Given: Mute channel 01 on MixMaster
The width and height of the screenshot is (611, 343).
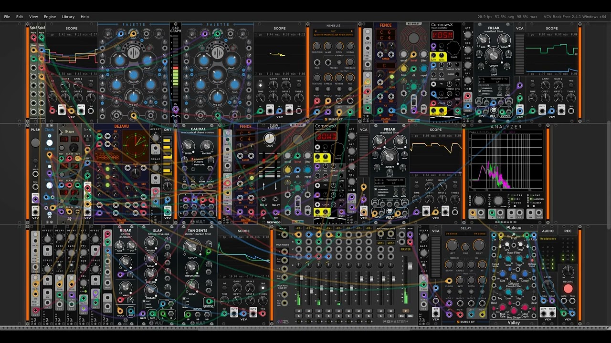Looking at the screenshot, I should point(300,311).
